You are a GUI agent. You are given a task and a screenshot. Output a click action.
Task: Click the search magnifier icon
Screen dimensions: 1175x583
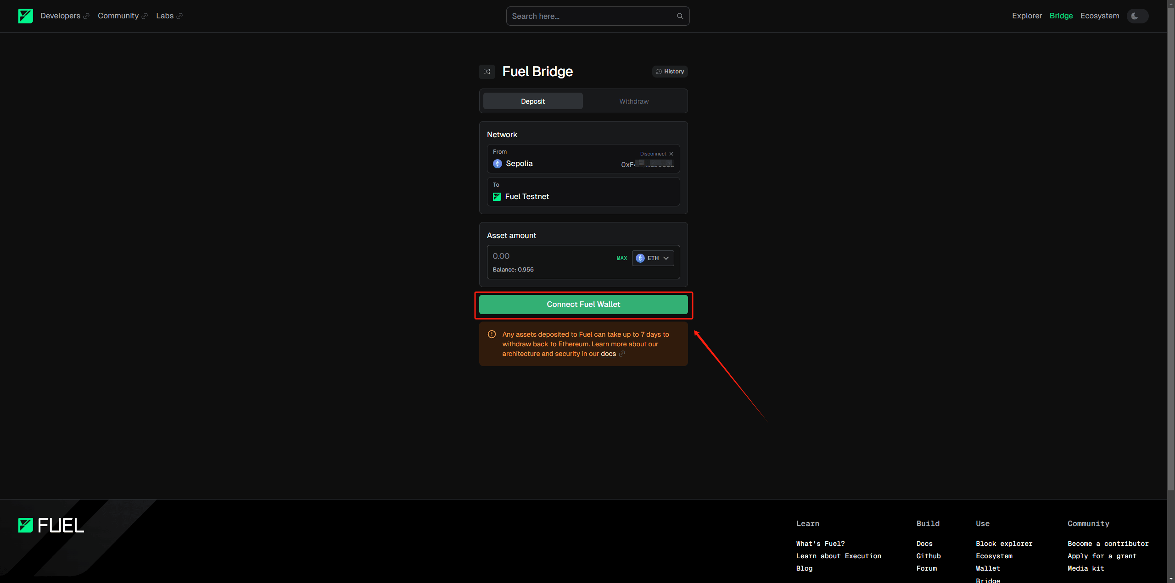coord(680,16)
